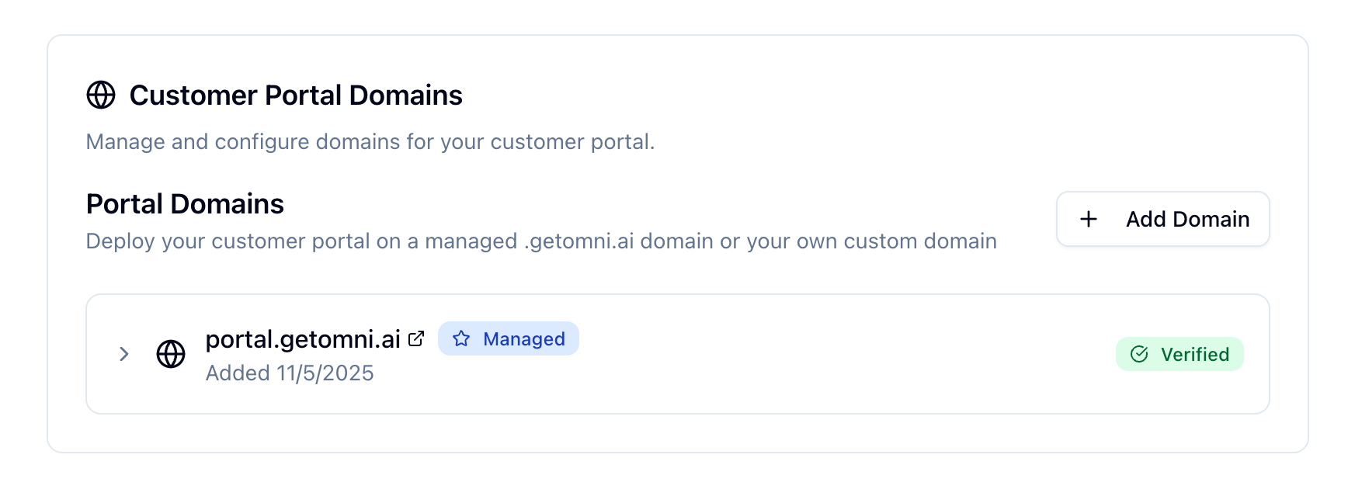Select the Portal Domains section heading

click(184, 203)
